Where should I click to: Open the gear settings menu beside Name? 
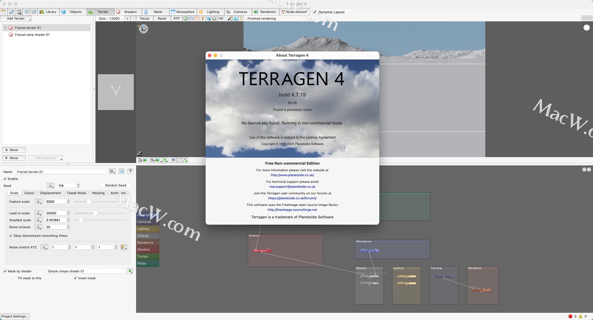click(x=112, y=172)
